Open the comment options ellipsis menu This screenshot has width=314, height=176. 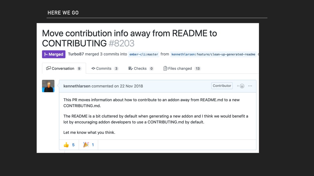pos(250,86)
